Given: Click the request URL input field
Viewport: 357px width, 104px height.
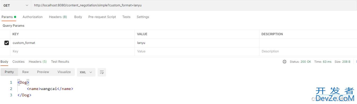Looking at the screenshot, I should point(194,5).
